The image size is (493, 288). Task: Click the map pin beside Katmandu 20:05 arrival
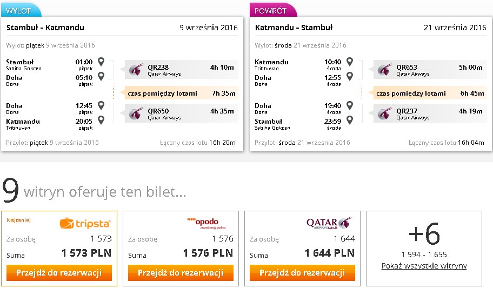(101, 120)
